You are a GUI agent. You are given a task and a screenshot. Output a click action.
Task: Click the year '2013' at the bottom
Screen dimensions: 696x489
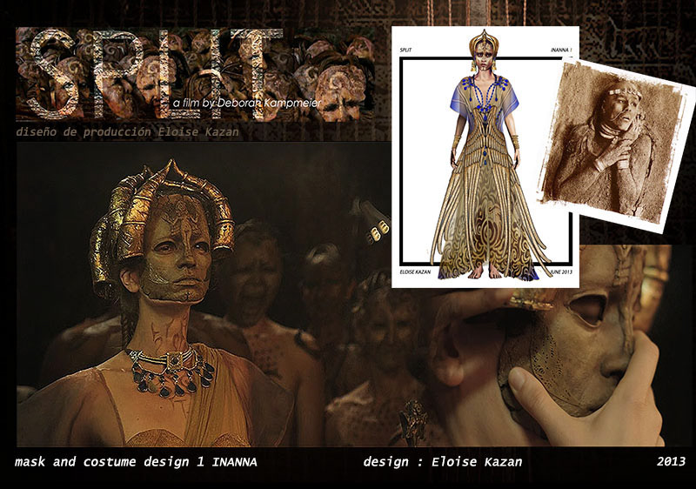click(x=671, y=461)
